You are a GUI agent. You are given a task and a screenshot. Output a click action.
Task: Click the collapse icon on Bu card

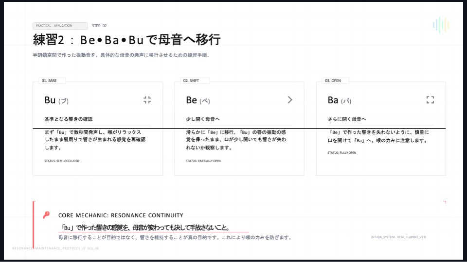[x=147, y=100]
